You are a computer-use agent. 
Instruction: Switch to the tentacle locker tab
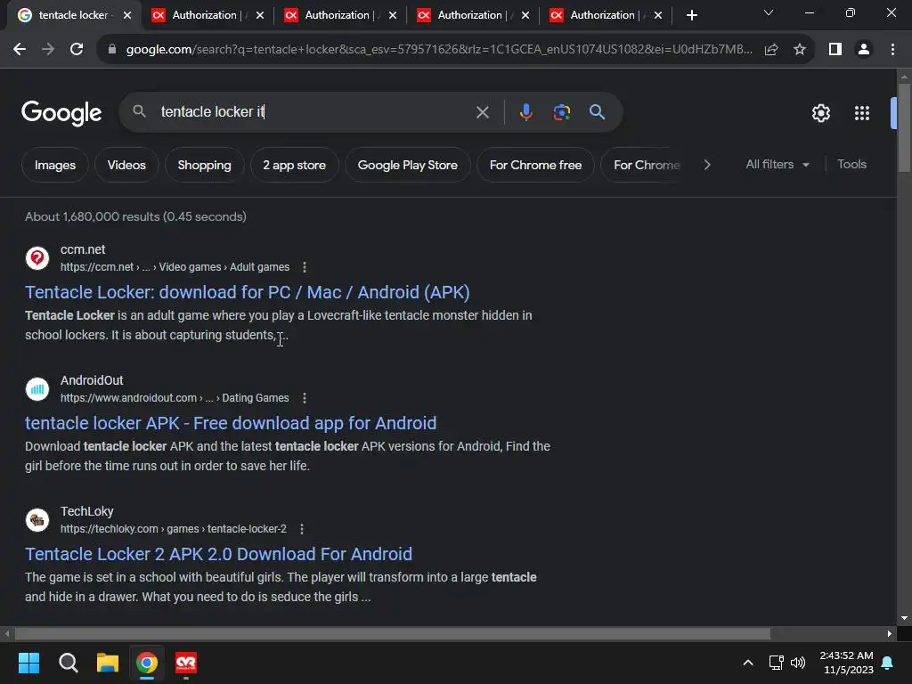click(x=73, y=15)
